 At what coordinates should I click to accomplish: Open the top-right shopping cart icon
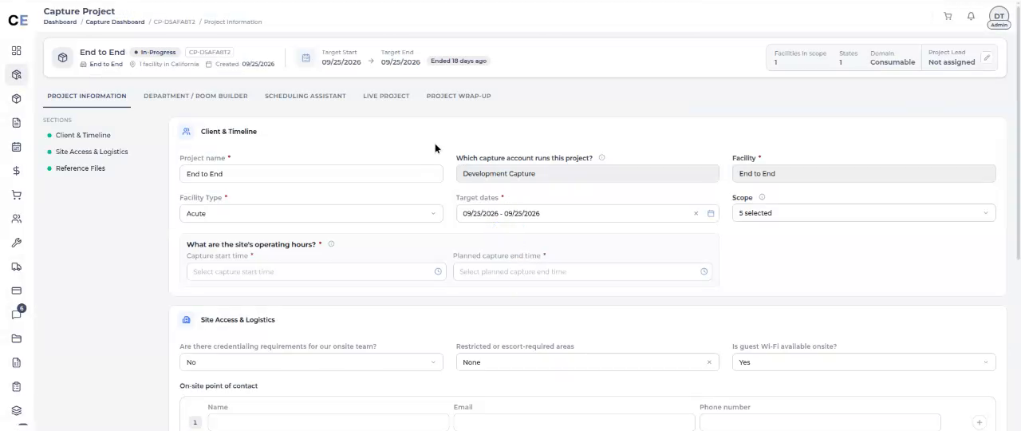[x=948, y=16]
